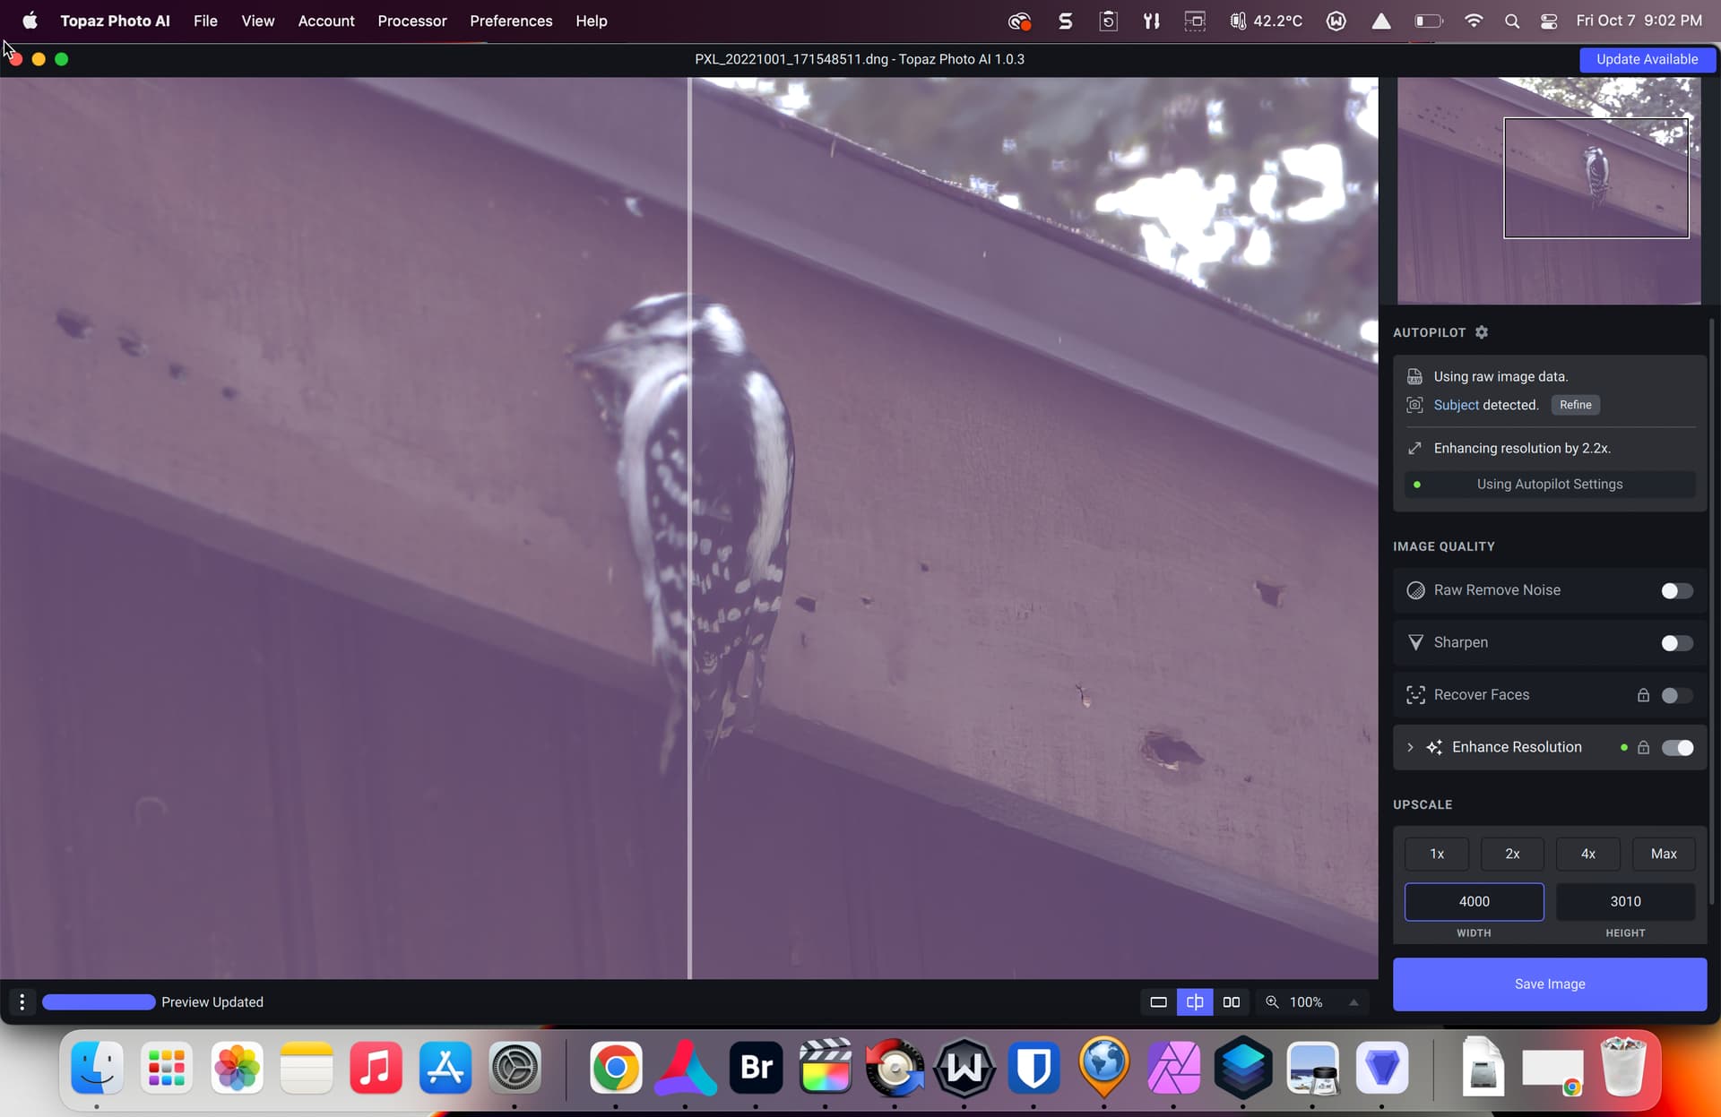The height and width of the screenshot is (1117, 1721).
Task: Select side-by-side view icon
Action: pyautogui.click(x=1232, y=1001)
